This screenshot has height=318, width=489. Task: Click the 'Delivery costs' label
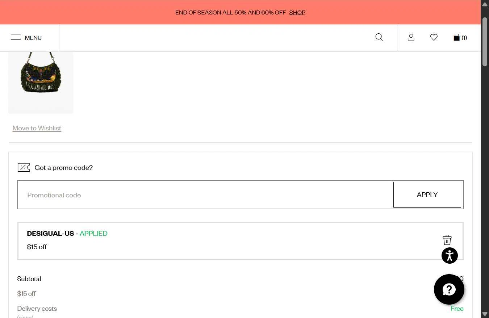click(37, 309)
